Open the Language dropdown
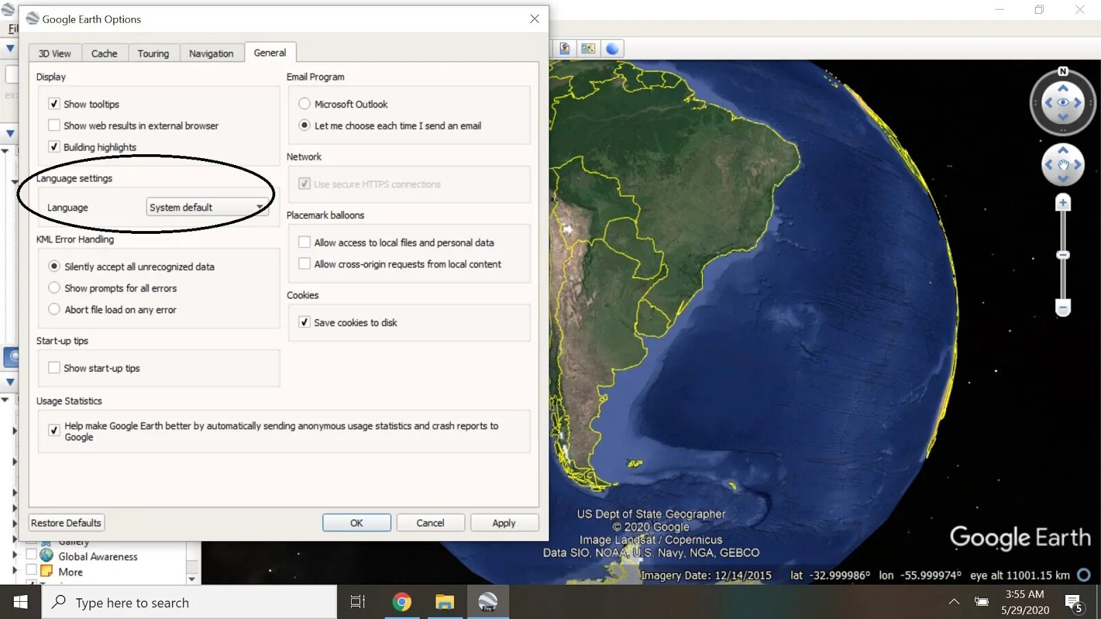This screenshot has height=619, width=1101. [x=207, y=207]
